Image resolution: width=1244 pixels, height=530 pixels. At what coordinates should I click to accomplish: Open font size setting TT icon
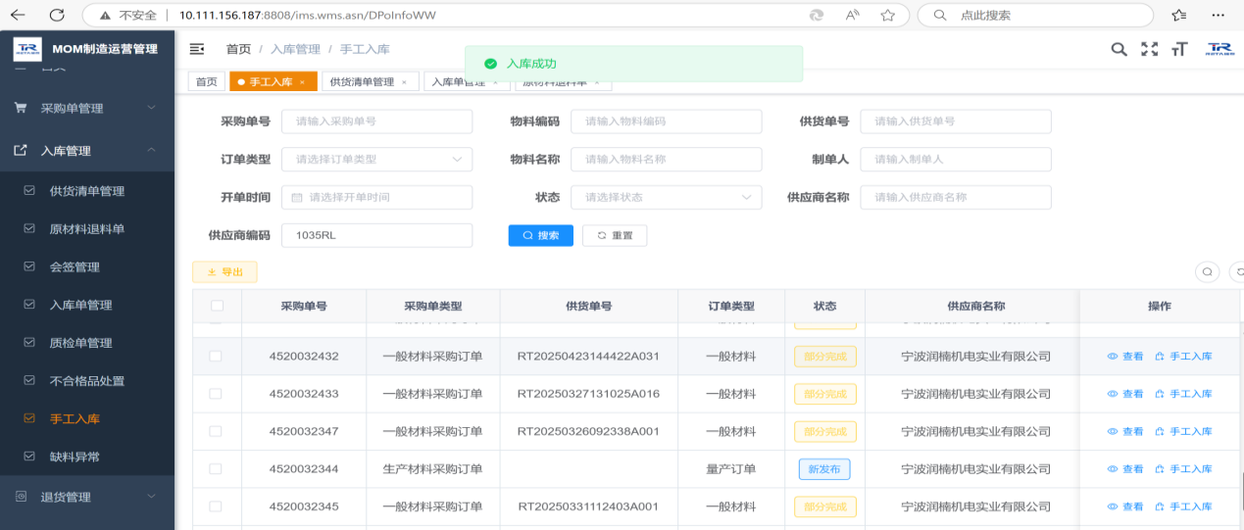point(1179,49)
